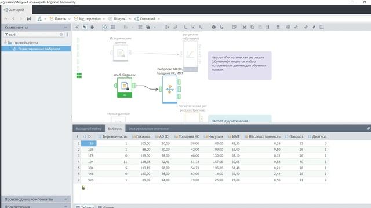Select the ID cell with value 126
Screen dimensions: 371x208
click(89, 150)
